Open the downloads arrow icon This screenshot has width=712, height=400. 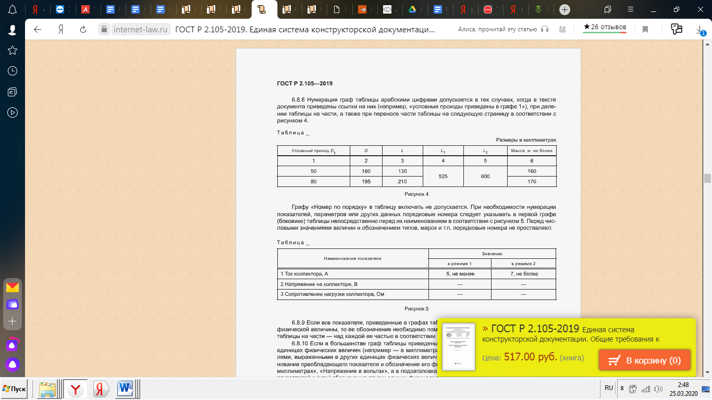[x=700, y=30]
